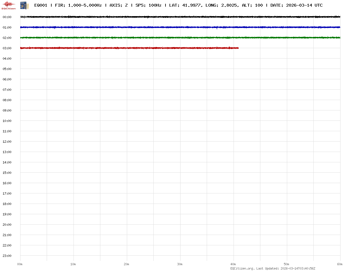Click the 30m time axis label
This screenshot has height=271, width=346.
pos(180,264)
